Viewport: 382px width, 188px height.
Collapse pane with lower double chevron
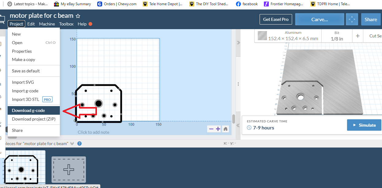pyautogui.click(x=238, y=125)
